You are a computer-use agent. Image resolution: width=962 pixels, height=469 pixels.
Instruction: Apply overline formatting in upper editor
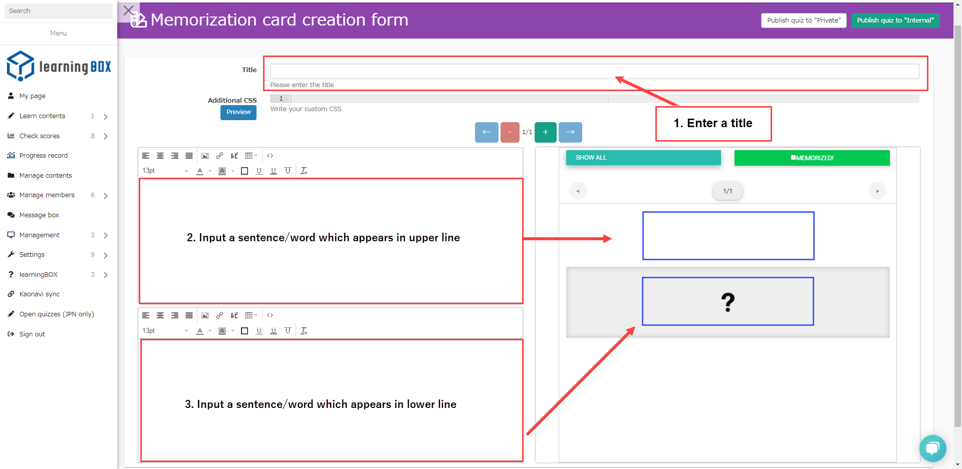click(x=288, y=171)
